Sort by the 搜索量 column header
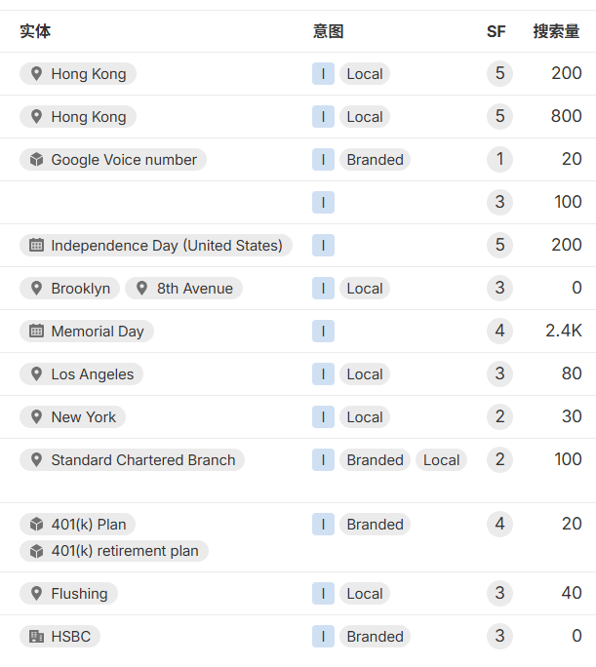 [x=556, y=31]
